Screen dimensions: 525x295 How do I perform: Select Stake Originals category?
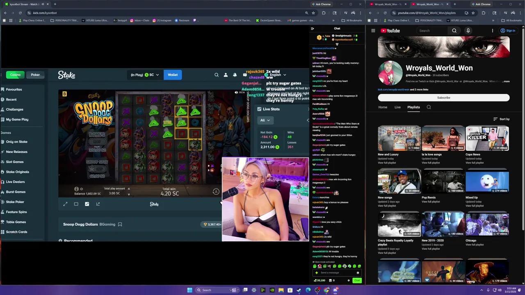17,172
